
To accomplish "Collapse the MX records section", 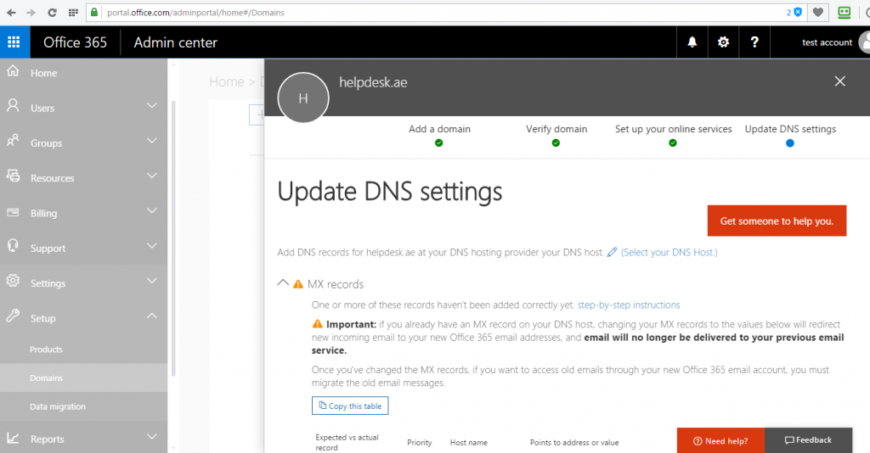I will point(283,282).
